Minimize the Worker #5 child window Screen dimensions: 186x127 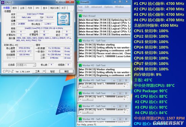point(114,80)
